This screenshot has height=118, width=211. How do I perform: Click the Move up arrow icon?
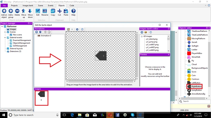pos(23,11)
